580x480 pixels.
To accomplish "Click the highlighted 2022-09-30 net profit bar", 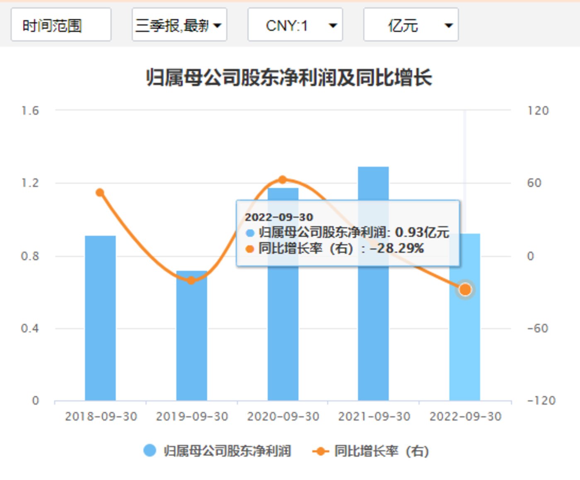I will pyautogui.click(x=465, y=317).
